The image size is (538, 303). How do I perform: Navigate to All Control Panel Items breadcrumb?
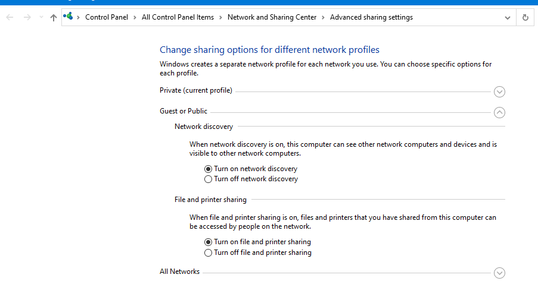[x=178, y=17]
